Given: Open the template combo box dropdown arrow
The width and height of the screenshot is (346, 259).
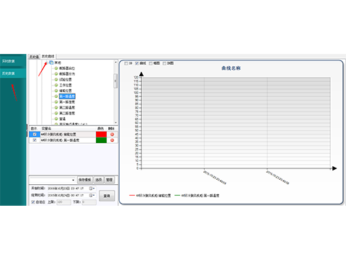Looking at the screenshot, I should [x=73, y=180].
